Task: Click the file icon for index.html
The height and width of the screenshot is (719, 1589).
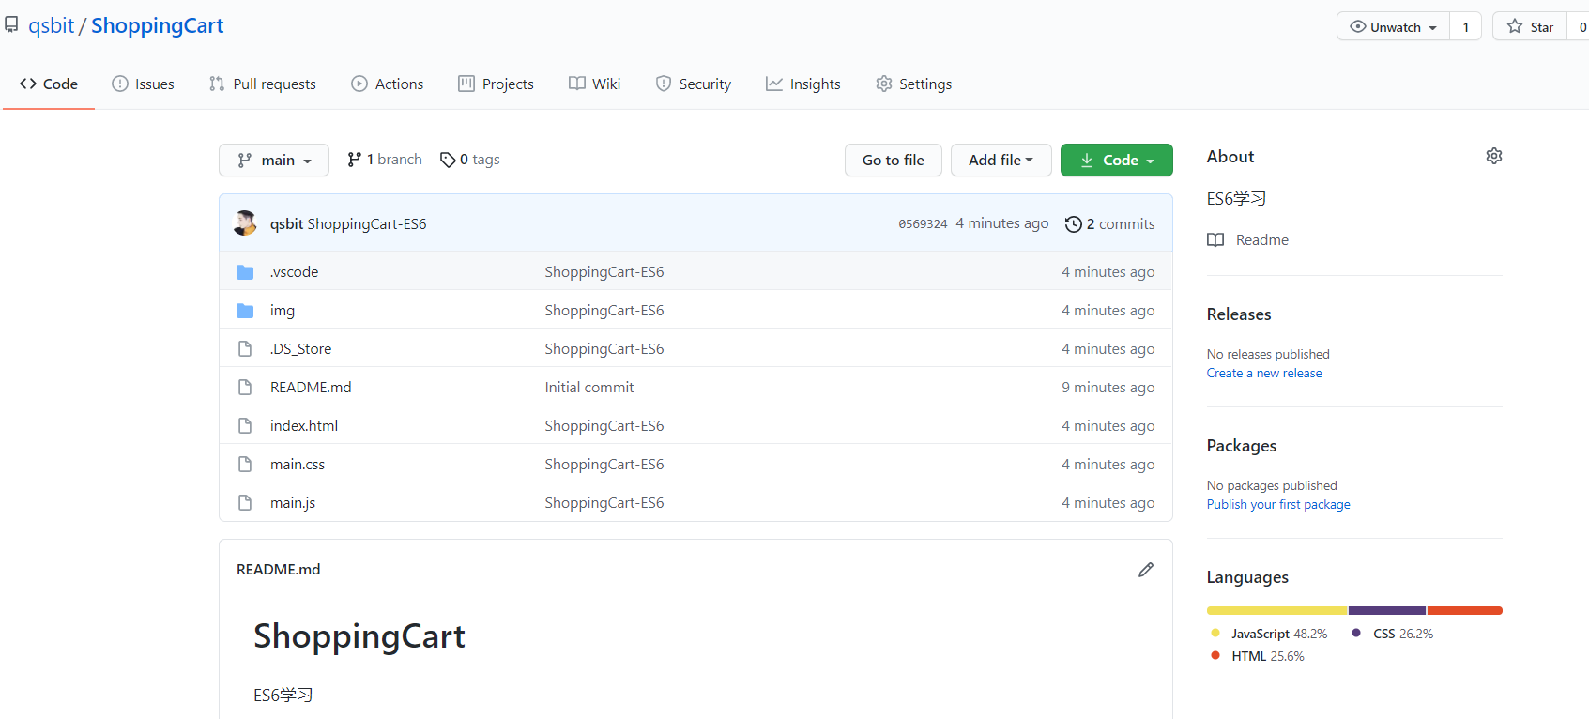Action: pos(245,426)
